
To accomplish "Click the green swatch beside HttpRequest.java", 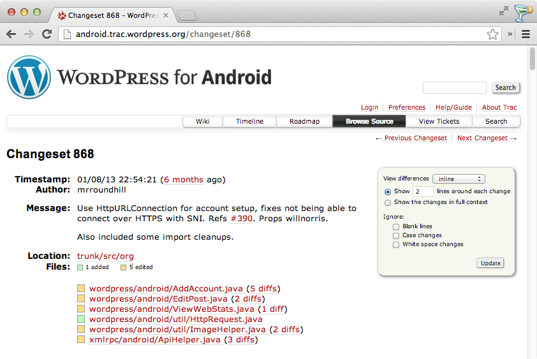I will pos(81,319).
